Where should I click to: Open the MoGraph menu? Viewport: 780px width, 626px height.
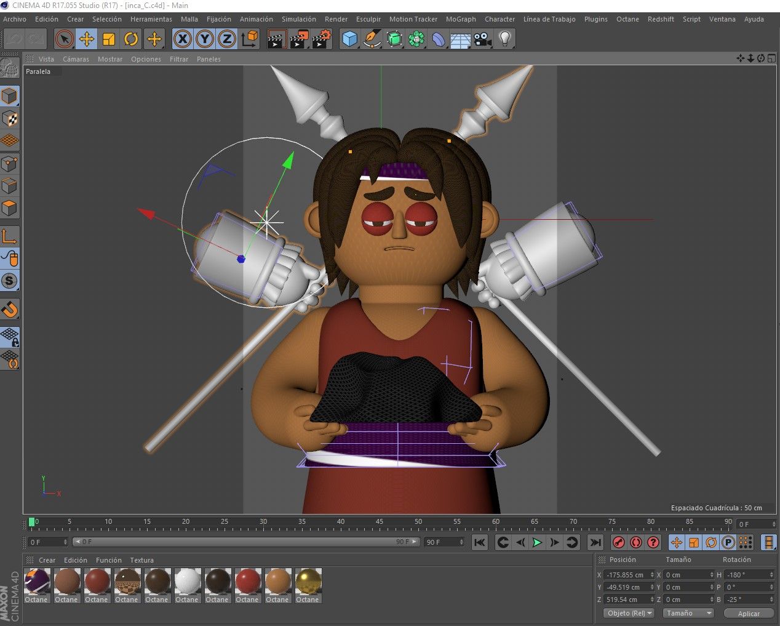pos(461,19)
